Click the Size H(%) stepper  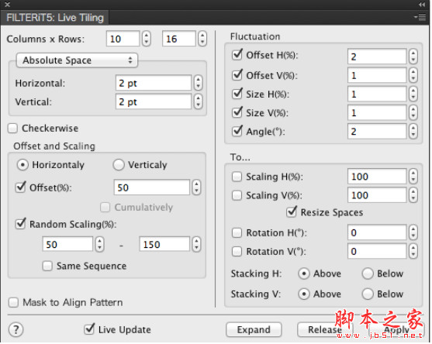[x=413, y=94]
